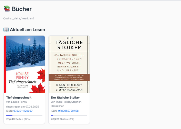Screen dimensions: 181x129
Task: Click the Aktuell am Lesen section heading
Action: click(x=28, y=29)
